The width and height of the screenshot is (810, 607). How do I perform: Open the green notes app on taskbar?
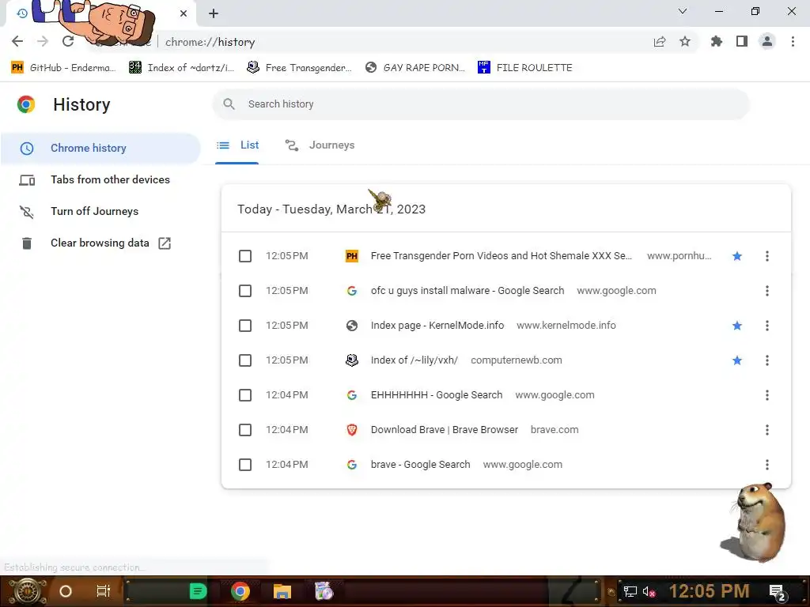[x=198, y=591]
